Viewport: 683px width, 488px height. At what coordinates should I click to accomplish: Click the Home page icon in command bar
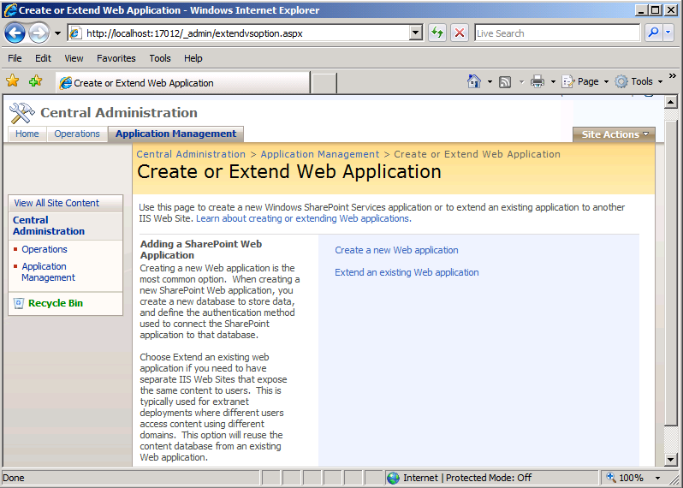click(474, 81)
